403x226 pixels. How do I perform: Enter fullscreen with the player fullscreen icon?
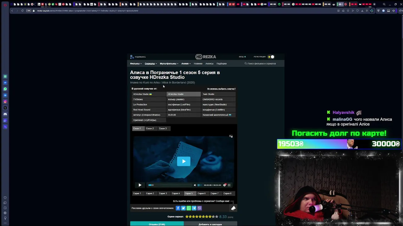229,185
